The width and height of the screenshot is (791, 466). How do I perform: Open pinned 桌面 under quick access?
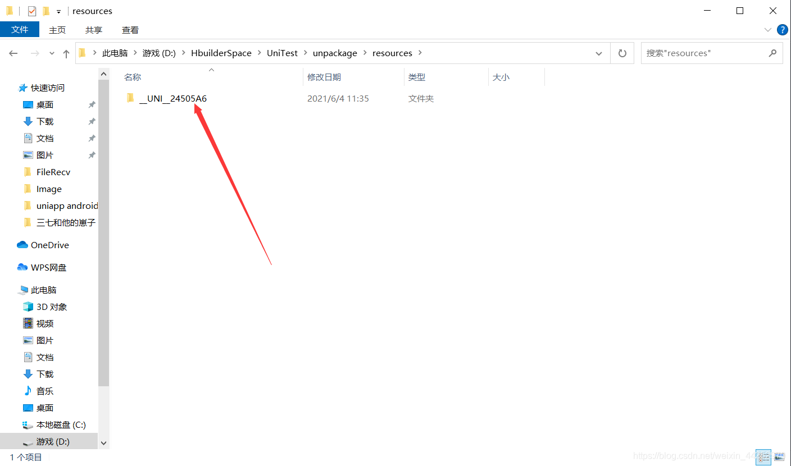pos(45,104)
